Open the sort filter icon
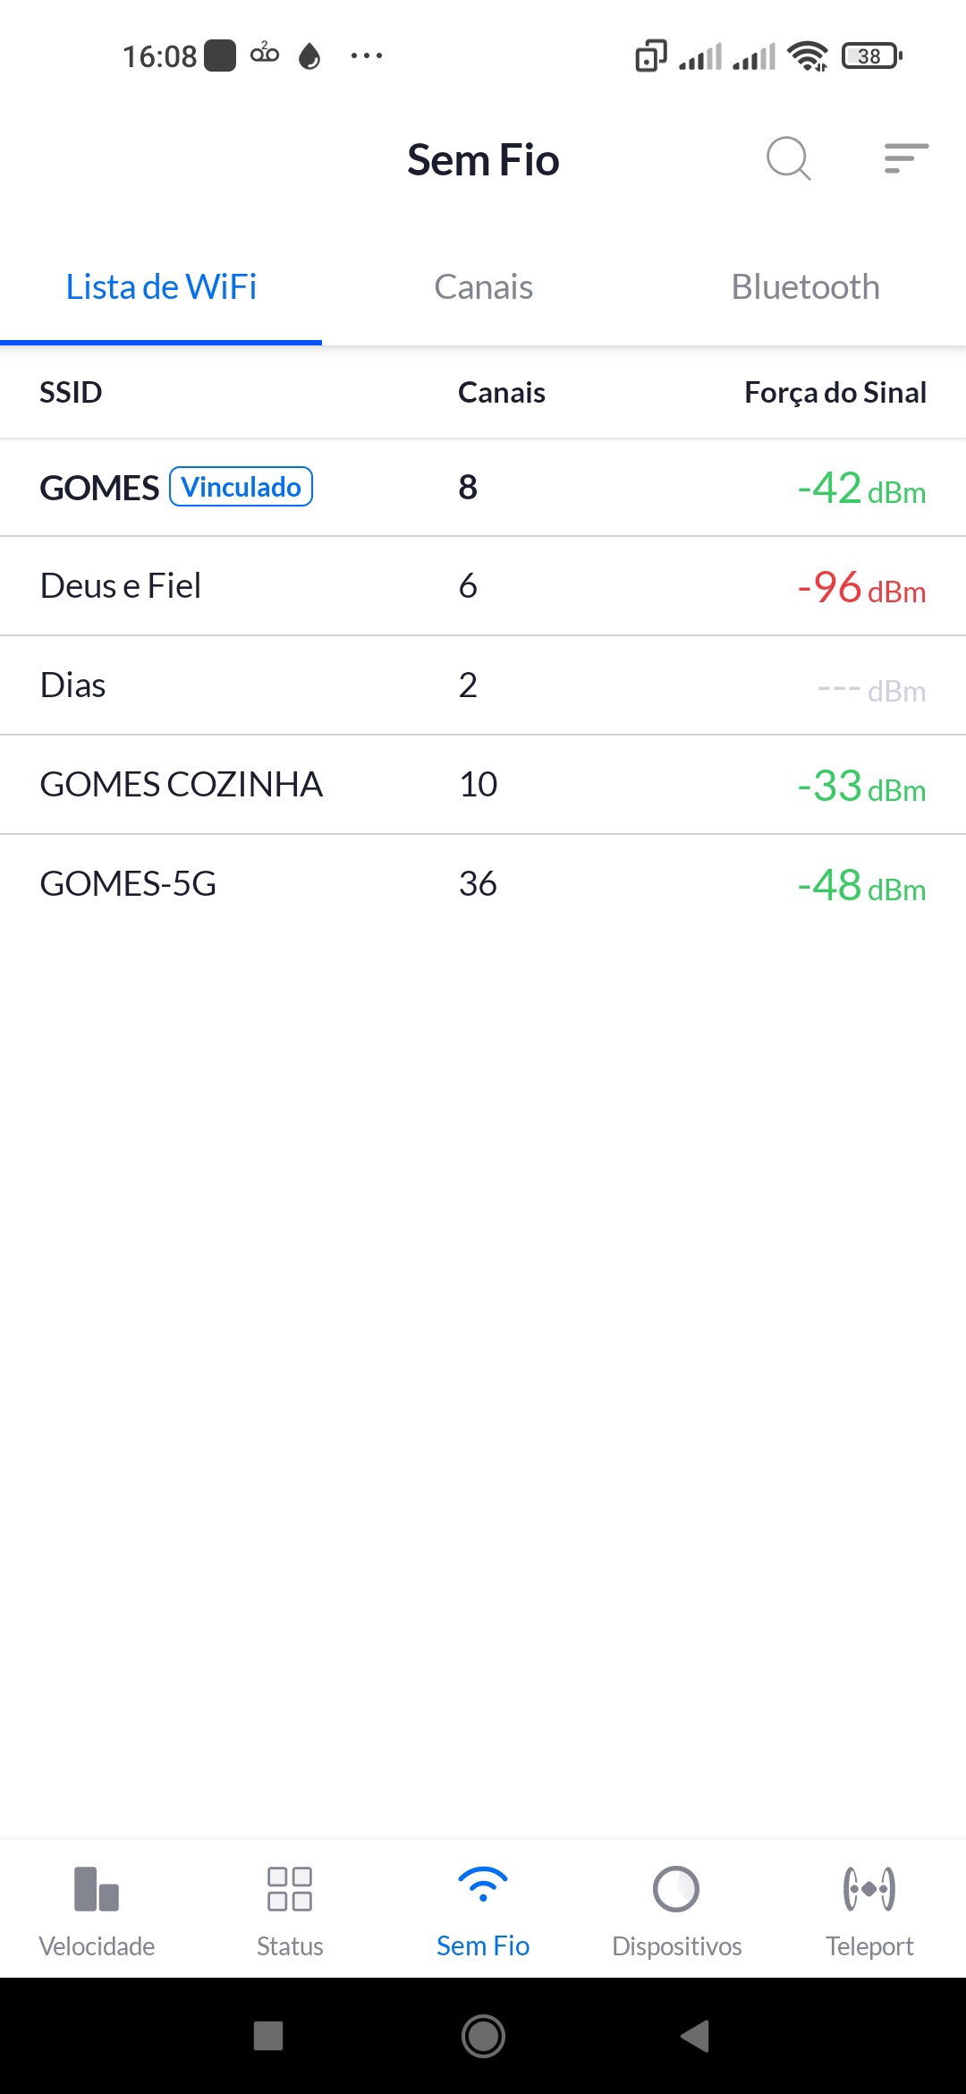The height and width of the screenshot is (2094, 966). [x=905, y=158]
